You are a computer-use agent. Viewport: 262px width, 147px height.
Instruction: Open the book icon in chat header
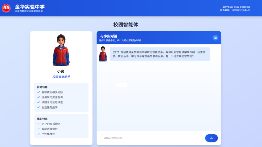215,38
